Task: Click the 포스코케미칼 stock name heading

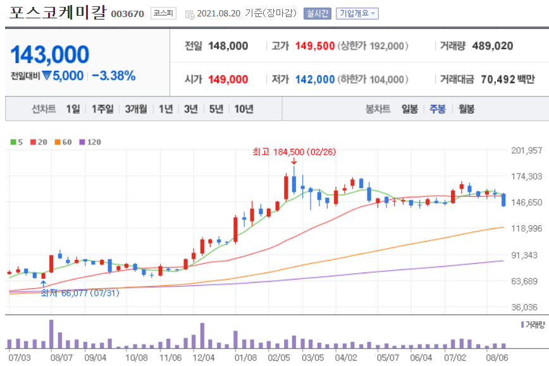Action: click(x=58, y=12)
